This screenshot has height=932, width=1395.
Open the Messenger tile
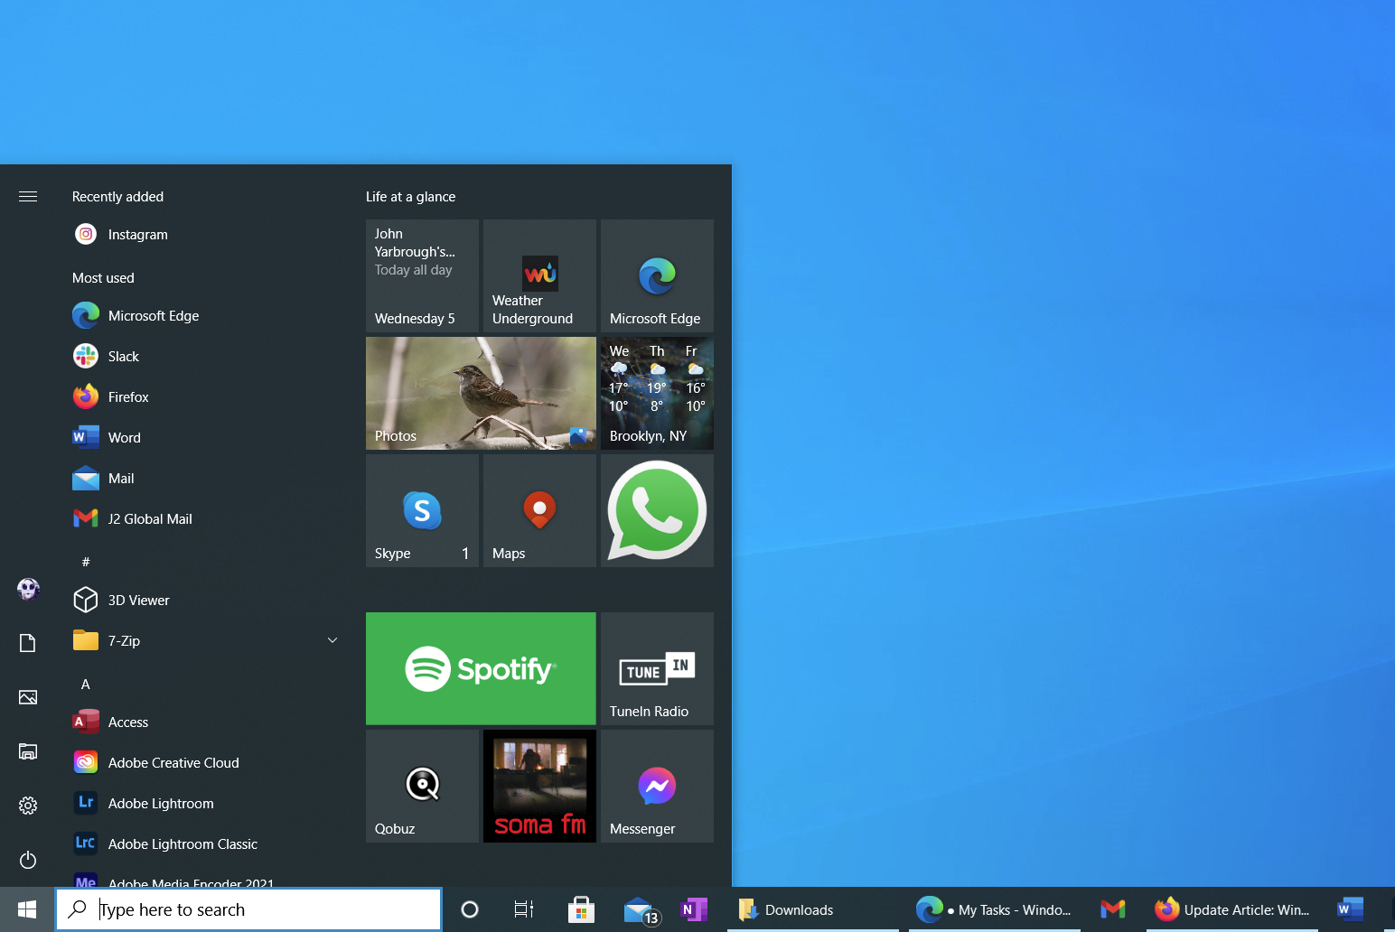657,786
